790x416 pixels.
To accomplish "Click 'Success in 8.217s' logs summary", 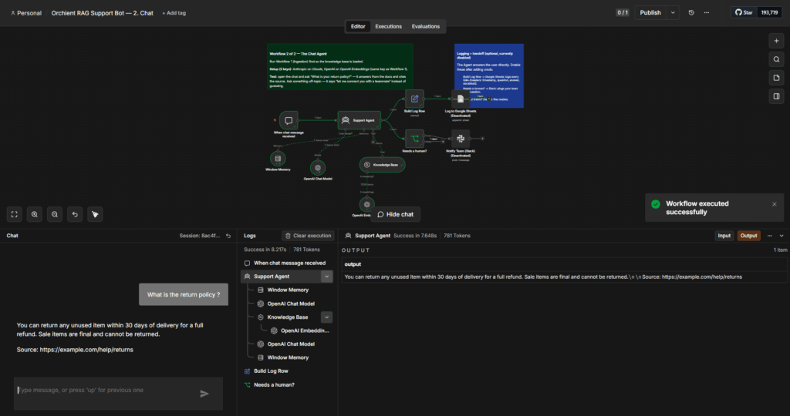I will click(265, 250).
